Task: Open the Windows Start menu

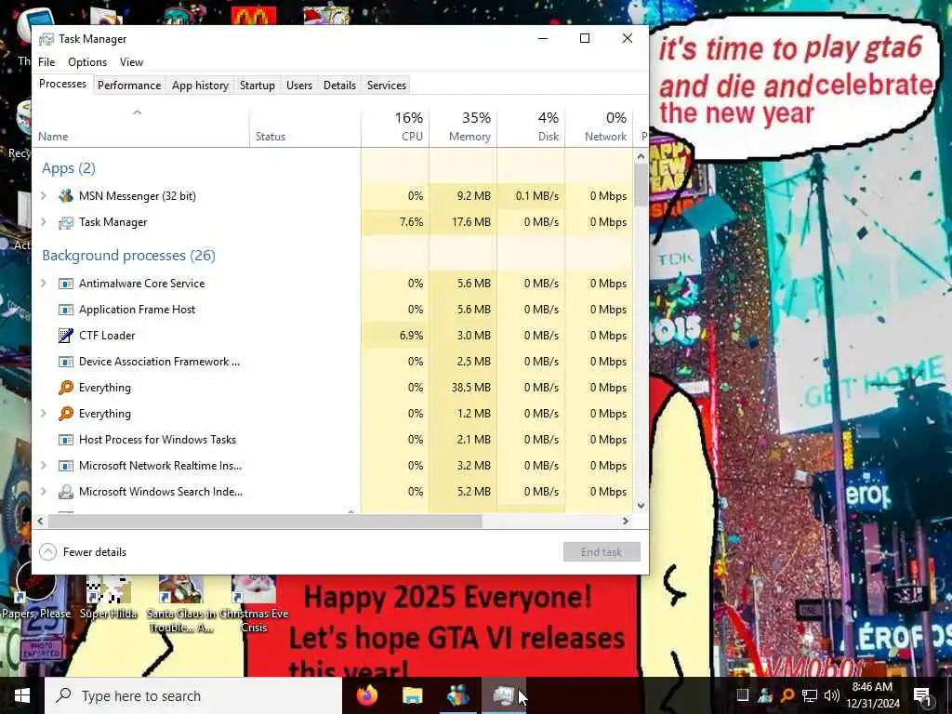Action: 22,695
